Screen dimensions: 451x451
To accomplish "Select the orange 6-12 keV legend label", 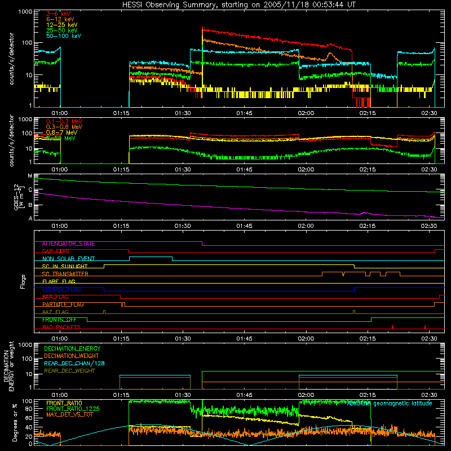I will click(60, 19).
